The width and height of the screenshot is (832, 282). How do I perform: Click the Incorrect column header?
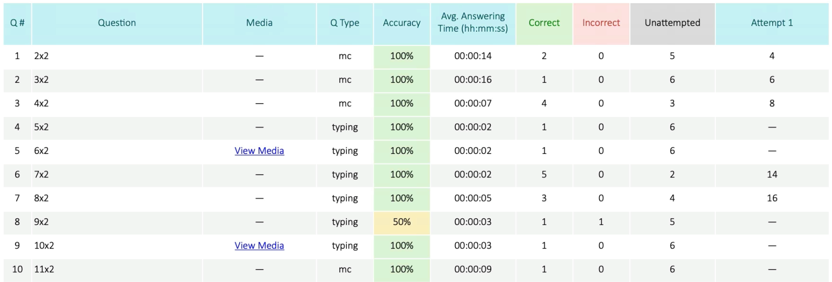click(601, 23)
